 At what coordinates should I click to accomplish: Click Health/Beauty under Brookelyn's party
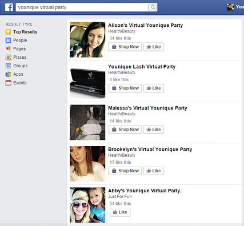[122, 155]
